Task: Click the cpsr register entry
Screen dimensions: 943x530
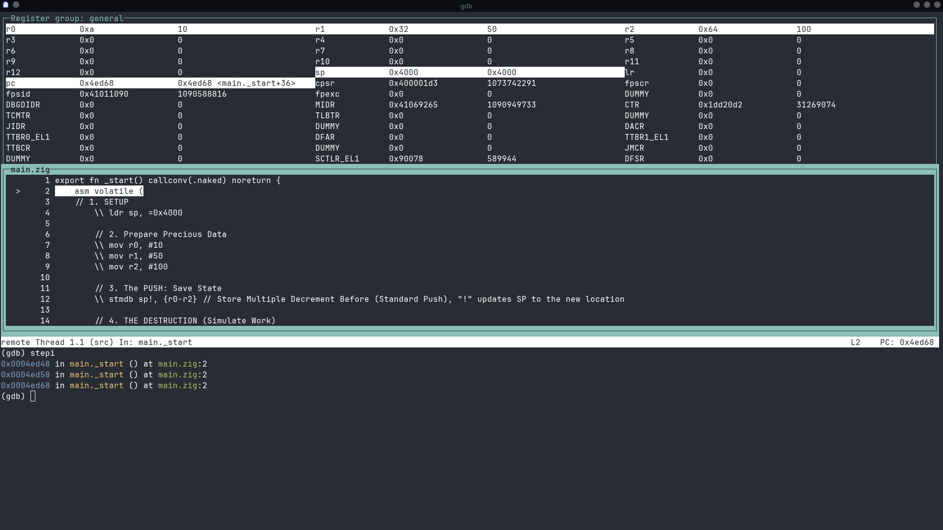Action: [326, 83]
